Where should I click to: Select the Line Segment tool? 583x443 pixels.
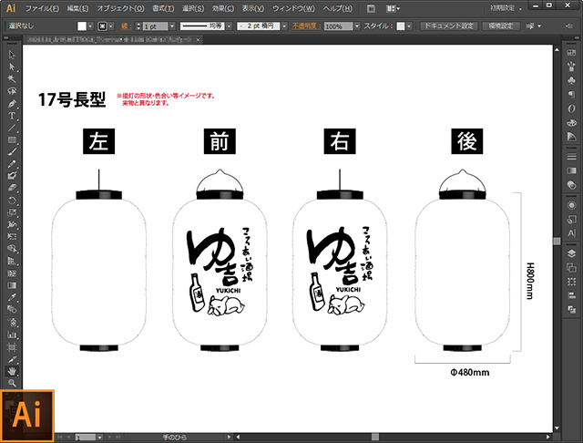click(12, 128)
